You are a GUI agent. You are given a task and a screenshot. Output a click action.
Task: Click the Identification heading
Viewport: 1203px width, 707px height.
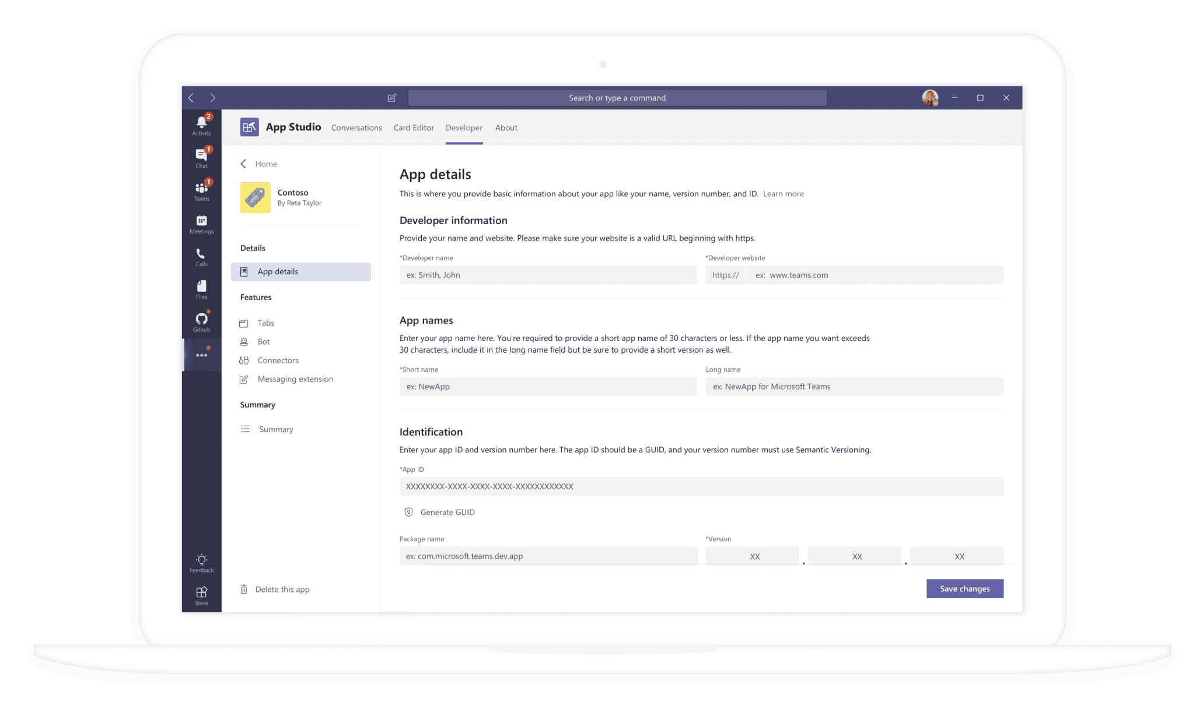(x=431, y=432)
